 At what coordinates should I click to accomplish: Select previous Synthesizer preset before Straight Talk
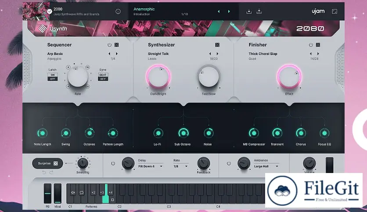[x=210, y=54]
